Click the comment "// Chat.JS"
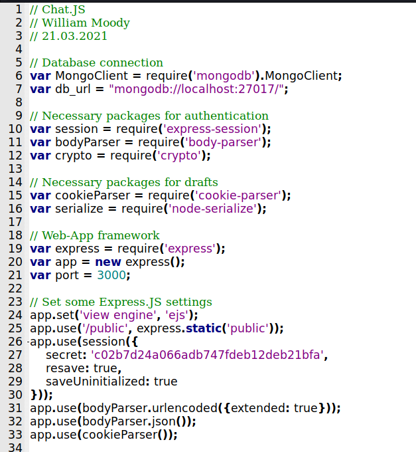Image resolution: width=416 pixels, height=452 pixels. click(x=58, y=9)
